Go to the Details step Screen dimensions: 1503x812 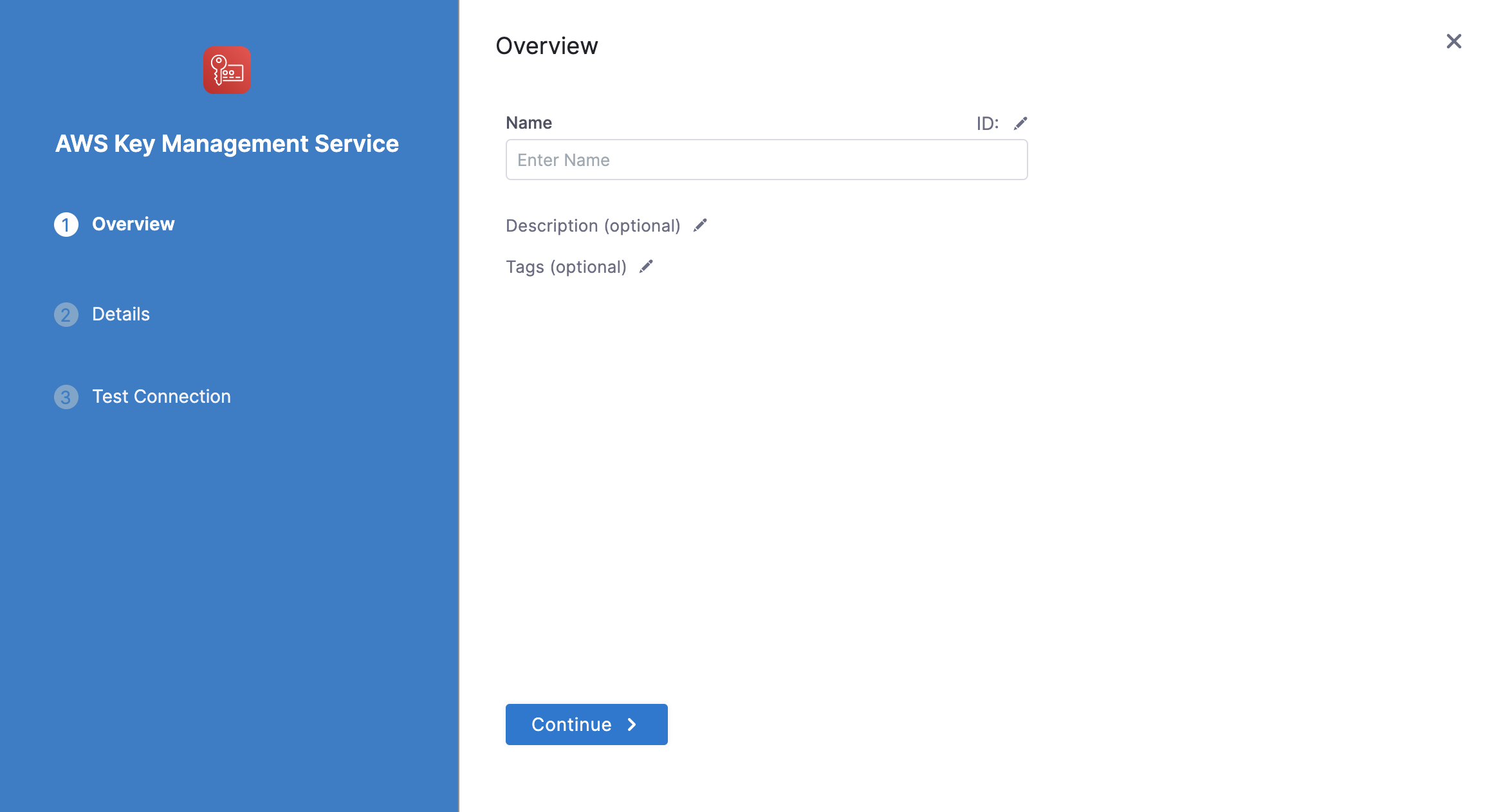tap(121, 314)
